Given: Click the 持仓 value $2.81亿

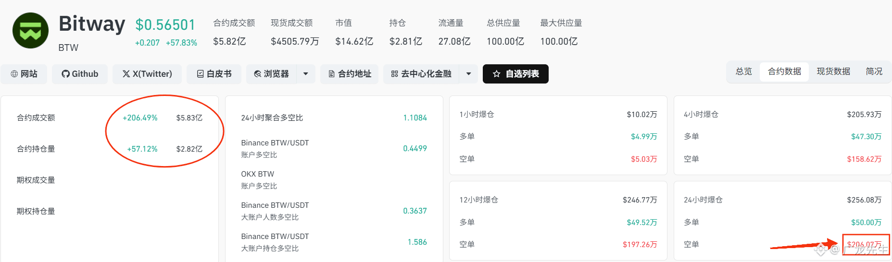Looking at the screenshot, I should pyautogui.click(x=406, y=42).
